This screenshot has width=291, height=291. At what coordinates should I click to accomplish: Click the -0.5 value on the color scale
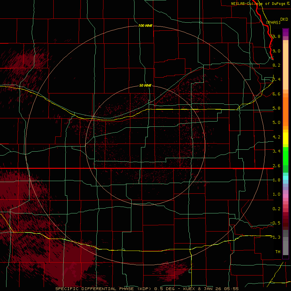[x=275, y=223]
